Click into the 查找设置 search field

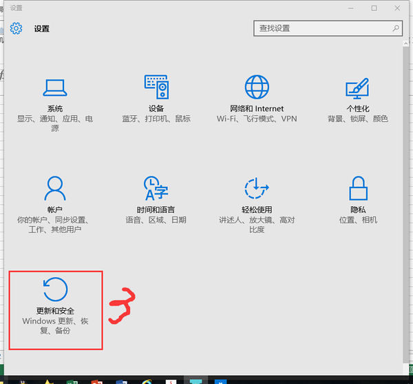click(x=328, y=28)
